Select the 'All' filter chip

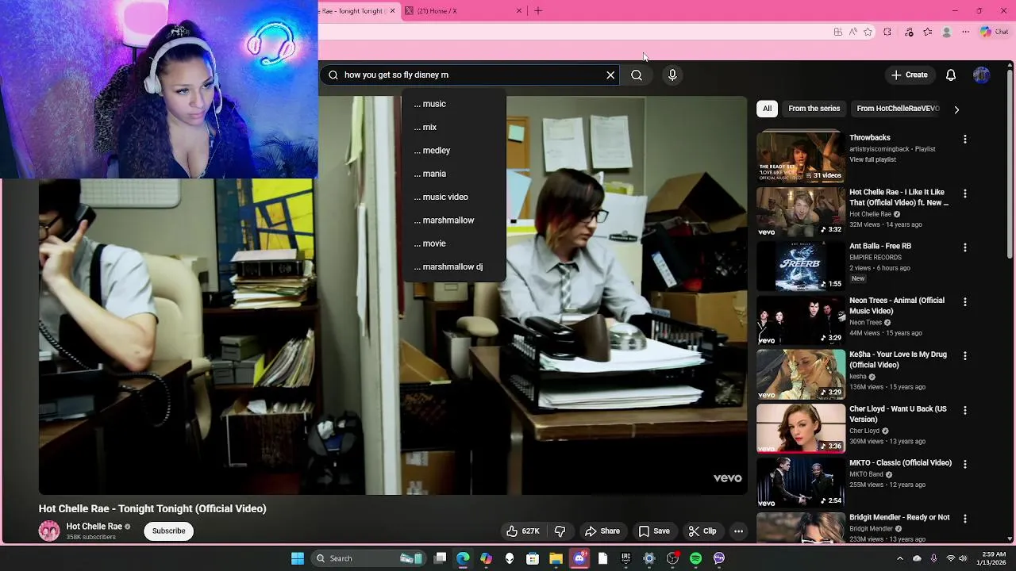[767, 109]
